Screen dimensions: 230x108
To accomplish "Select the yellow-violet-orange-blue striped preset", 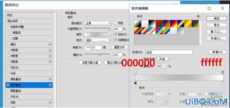I will [x=137, y=31].
